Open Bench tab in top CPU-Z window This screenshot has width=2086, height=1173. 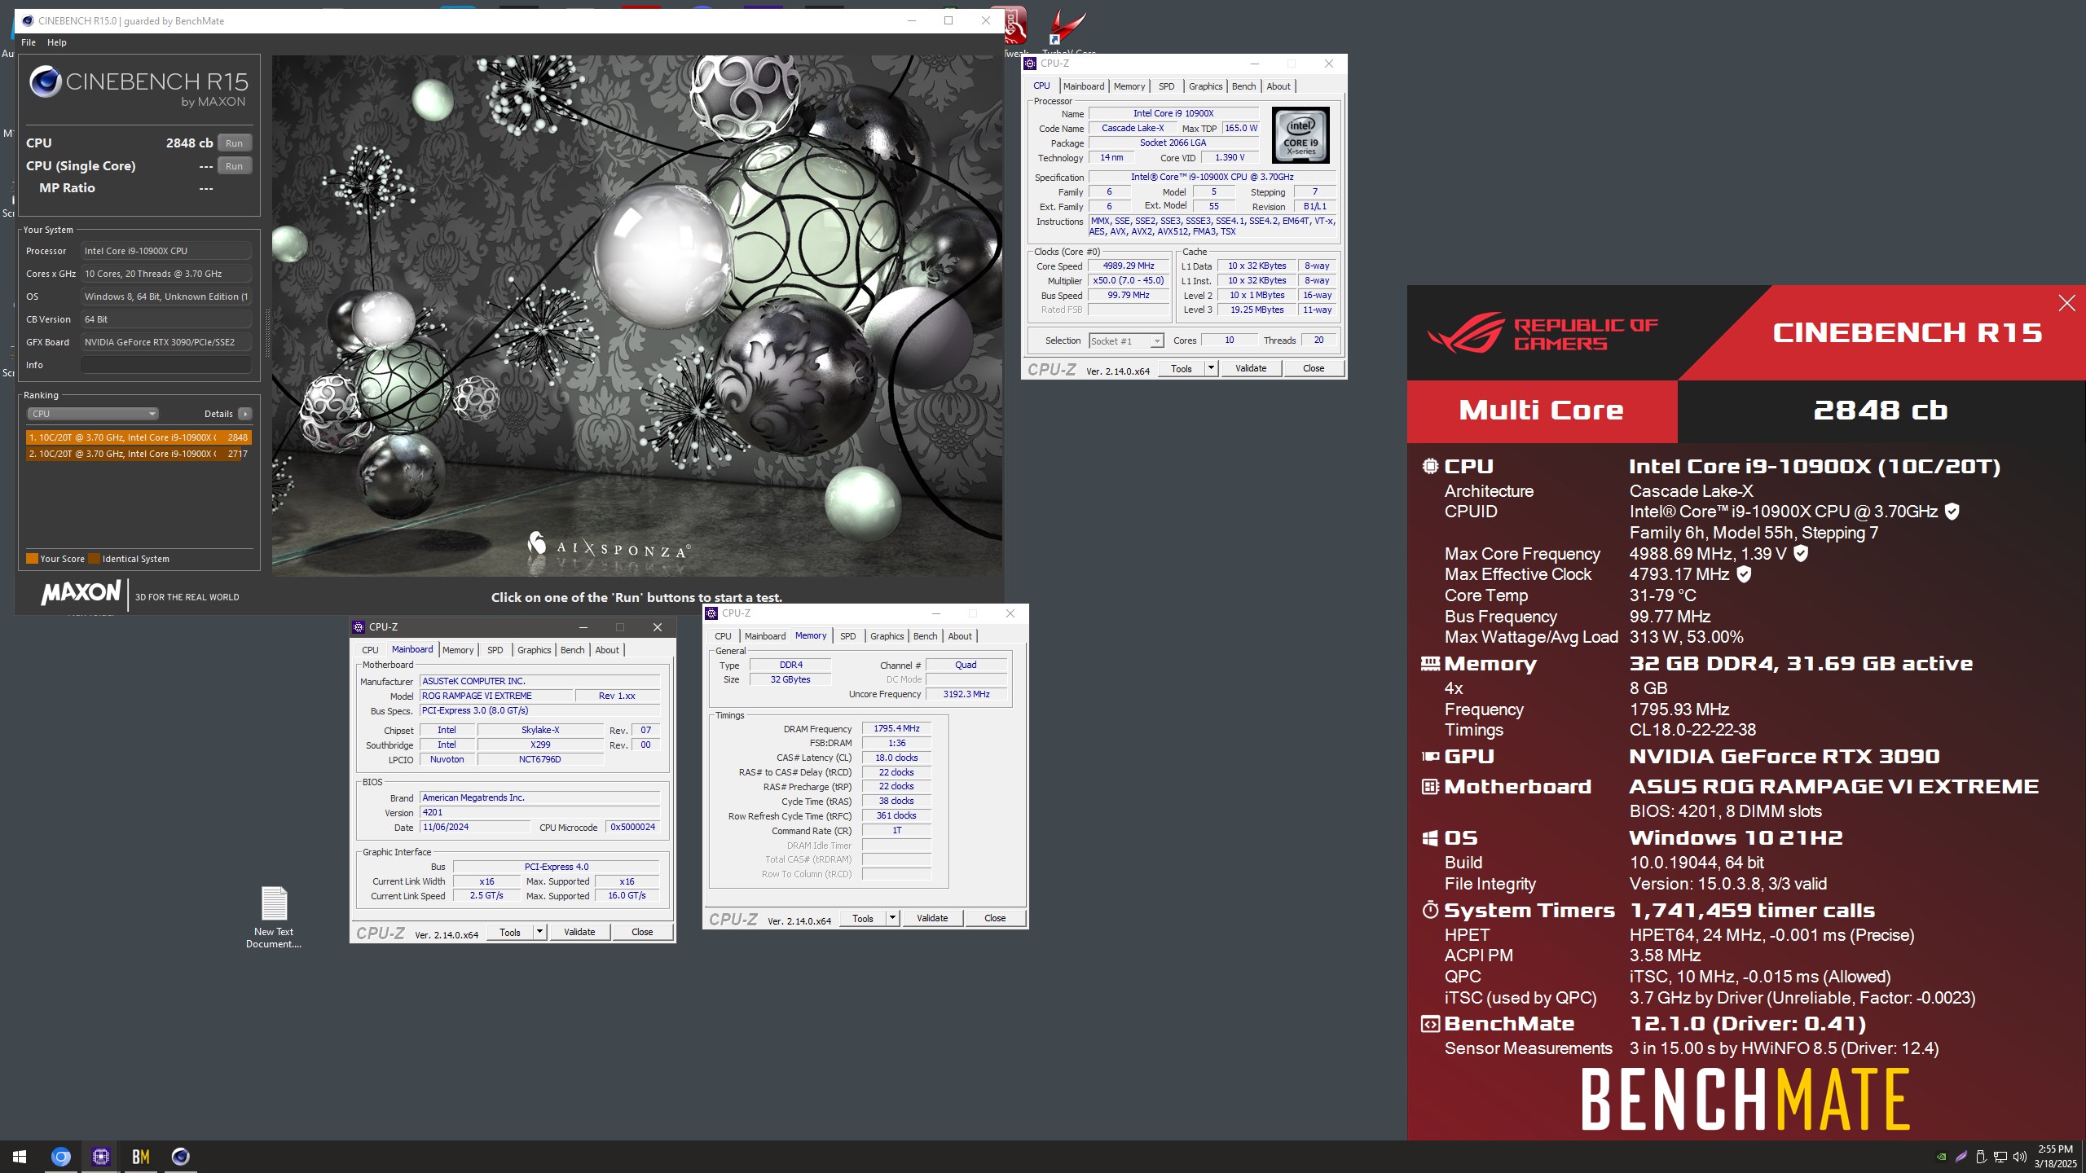(x=1243, y=86)
